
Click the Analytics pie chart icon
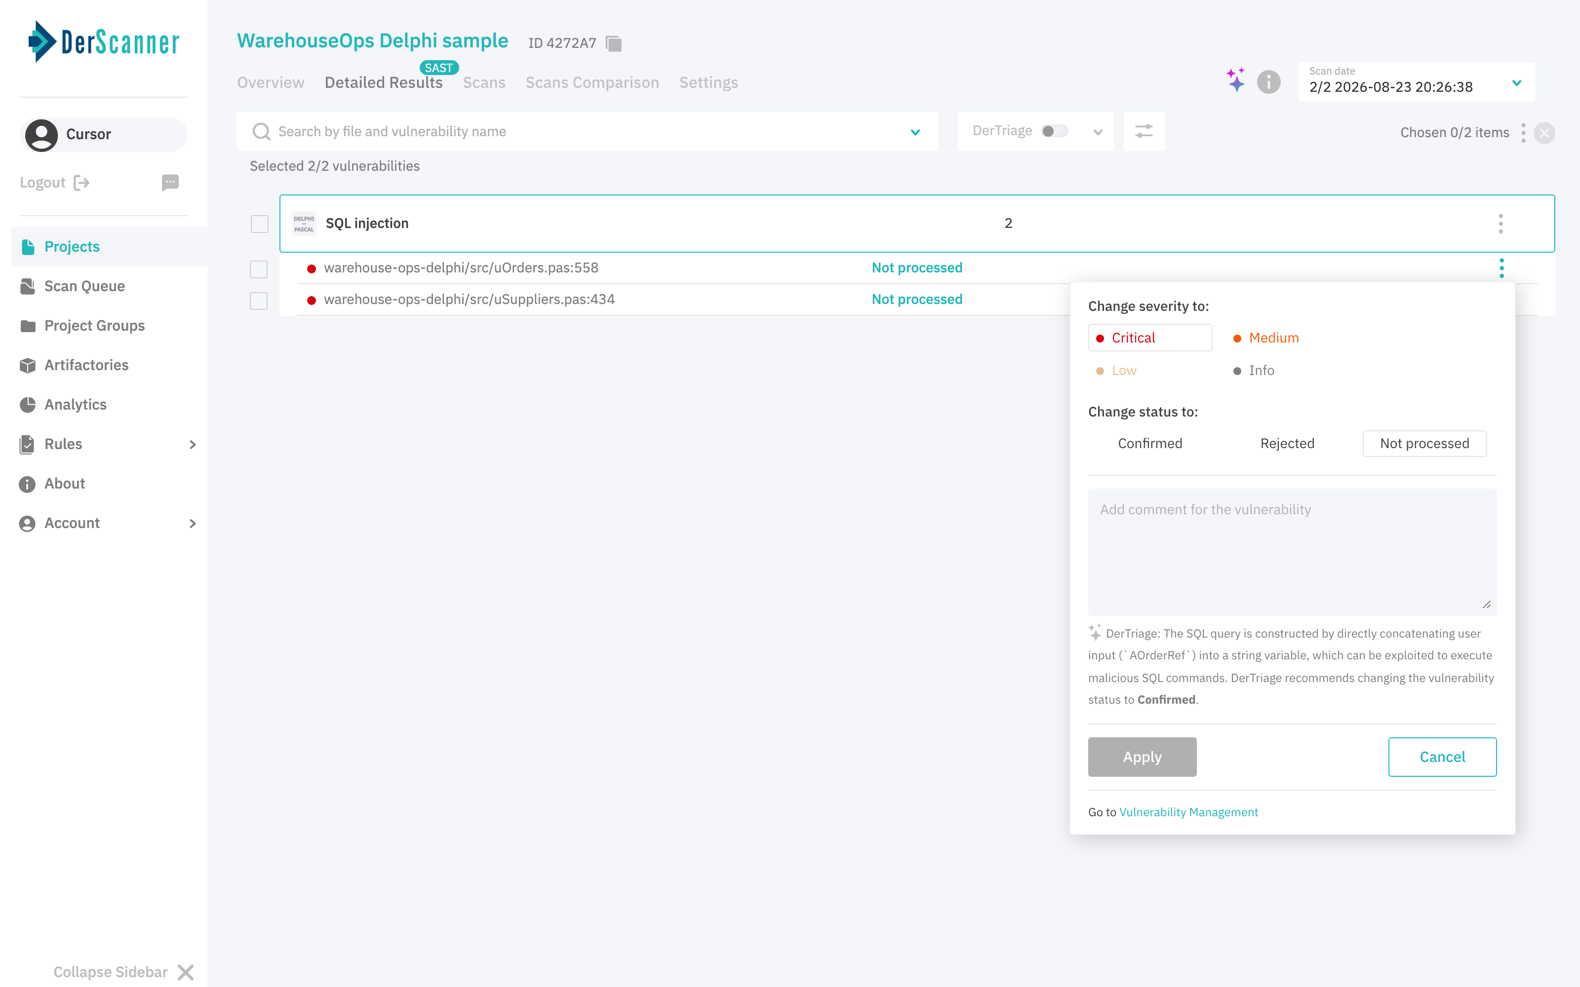tap(28, 405)
